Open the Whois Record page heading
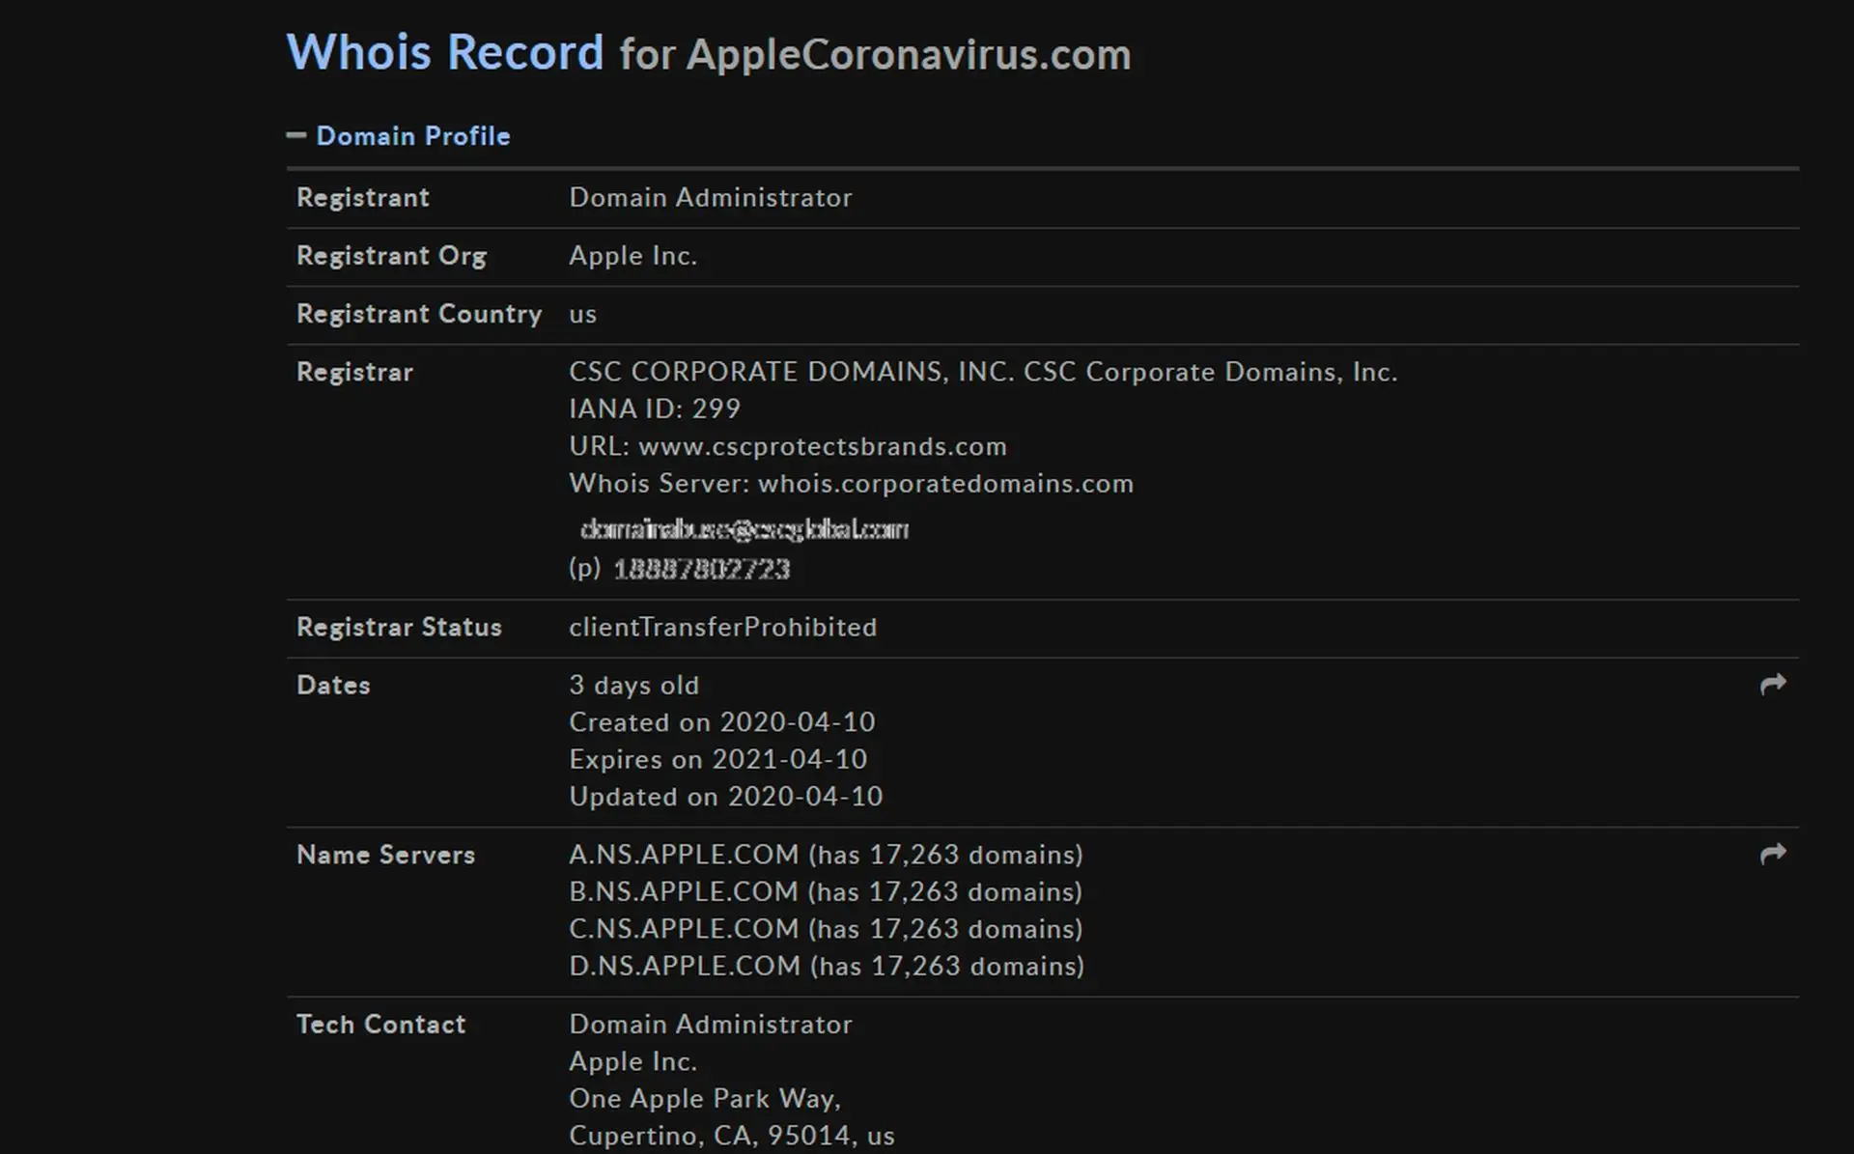Screen dimensions: 1854x1154 pyautogui.click(x=446, y=53)
